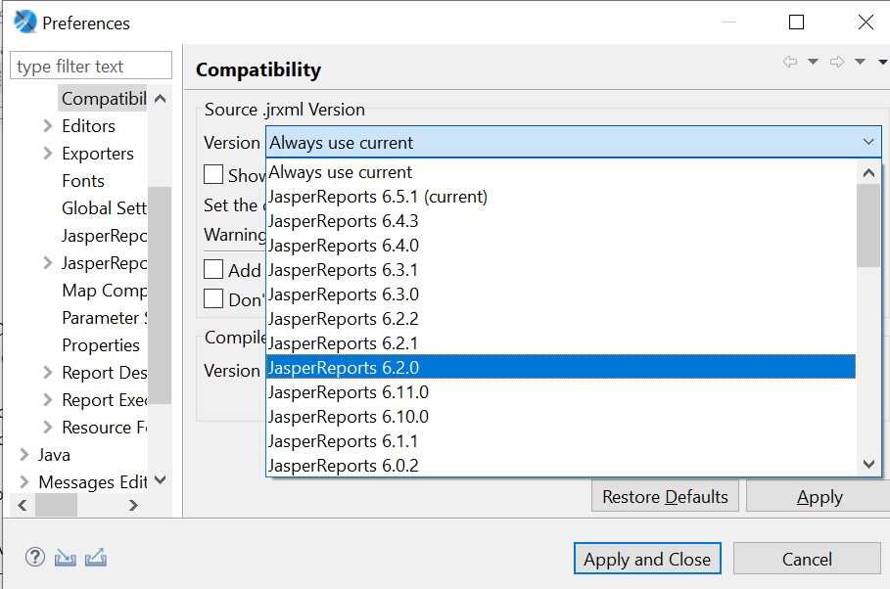
Task: Choose JasperReports 6.2.1 version
Action: [561, 342]
